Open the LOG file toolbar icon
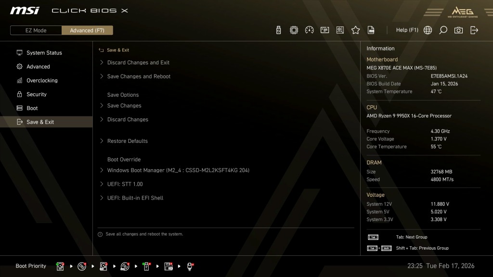The image size is (493, 277). click(x=371, y=30)
